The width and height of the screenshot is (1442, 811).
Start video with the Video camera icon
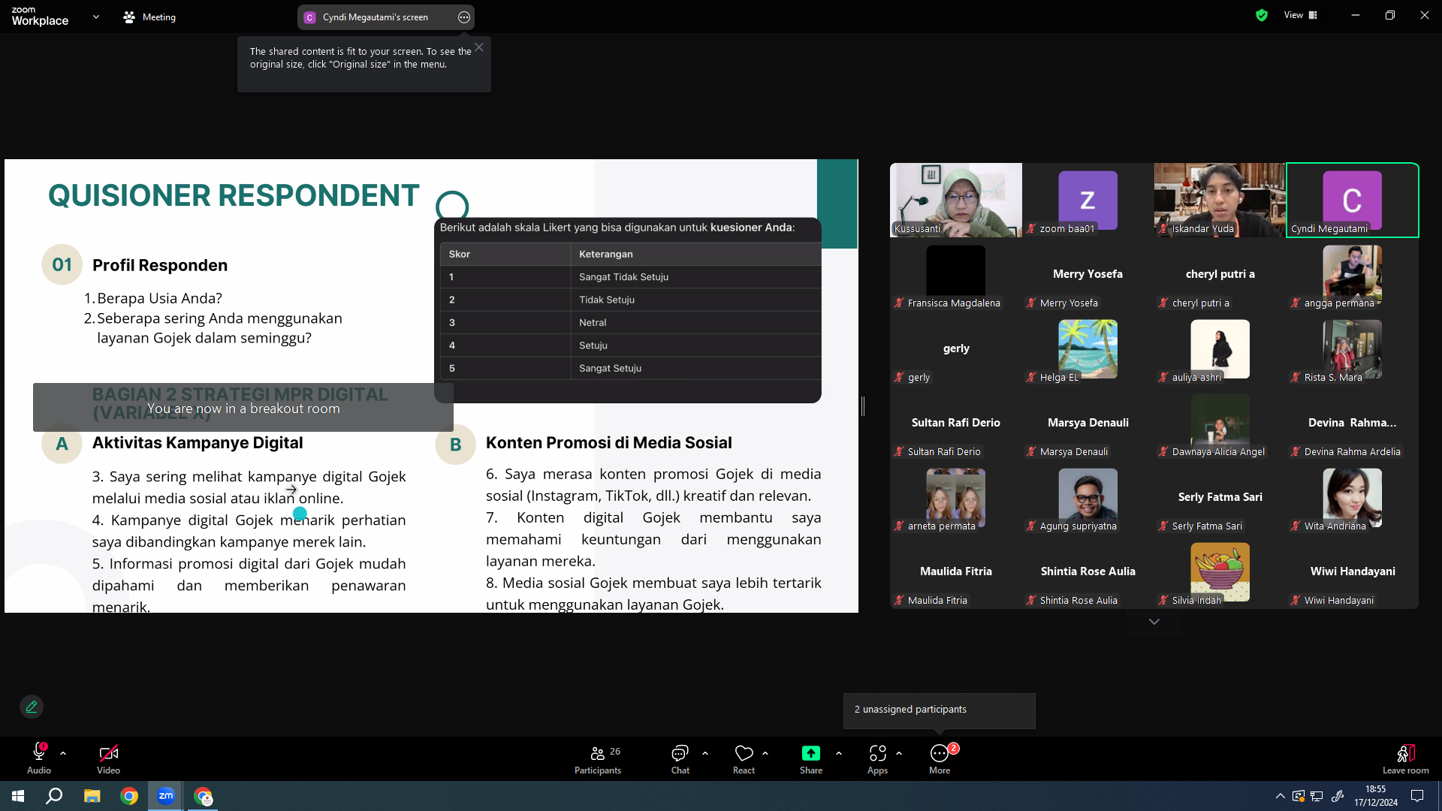click(108, 753)
